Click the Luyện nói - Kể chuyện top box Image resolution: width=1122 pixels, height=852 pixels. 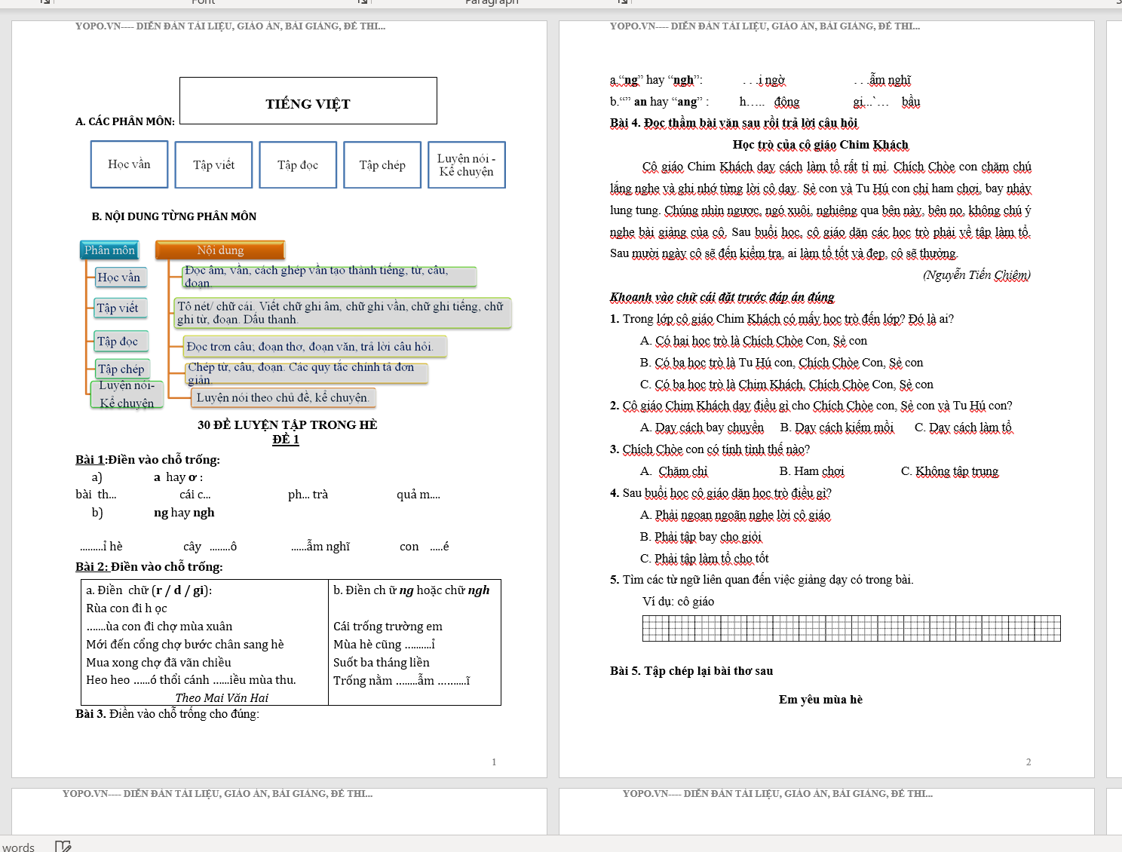[466, 165]
